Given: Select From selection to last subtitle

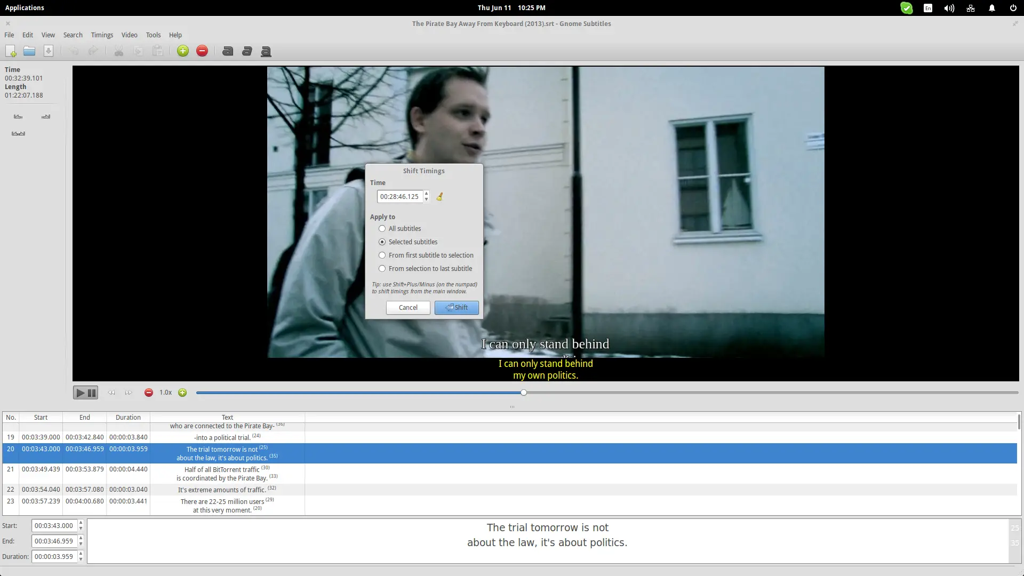Looking at the screenshot, I should (426, 269).
